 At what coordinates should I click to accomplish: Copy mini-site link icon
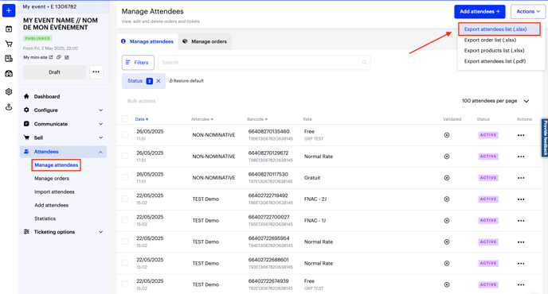pos(59,57)
